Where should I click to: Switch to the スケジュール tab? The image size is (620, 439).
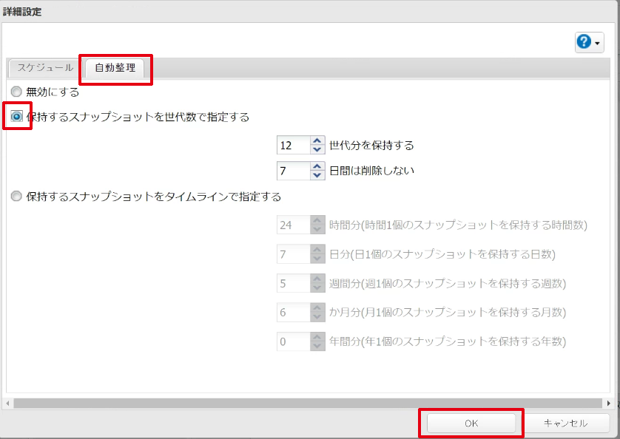[x=45, y=67]
